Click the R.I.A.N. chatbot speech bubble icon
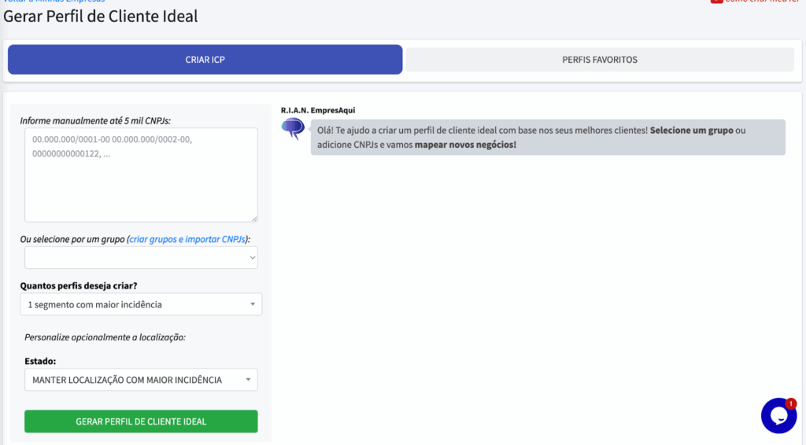 coord(293,128)
